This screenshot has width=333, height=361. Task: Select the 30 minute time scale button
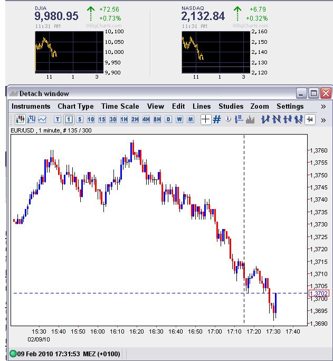[113, 119]
